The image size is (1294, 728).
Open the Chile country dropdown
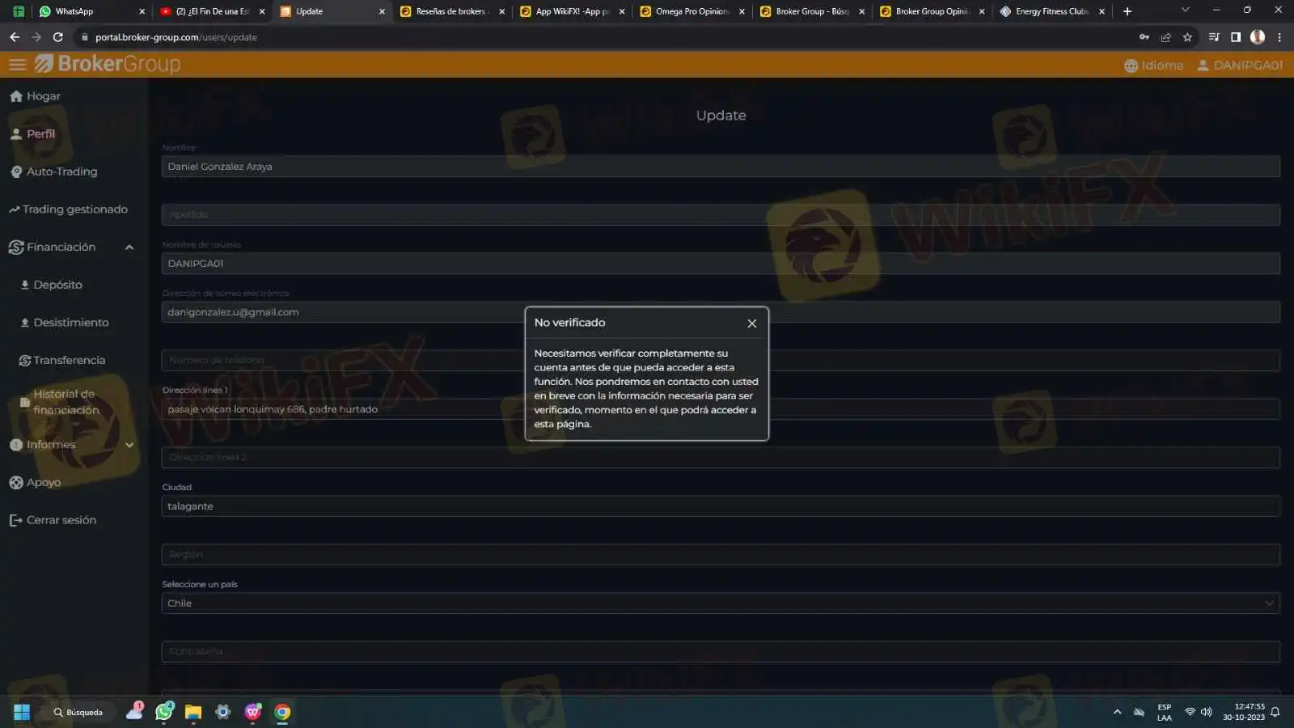pyautogui.click(x=721, y=603)
